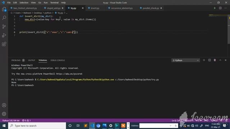Open the Terminal menu
Image resolution: width=230 pixels, height=129 pixels.
pyautogui.click(x=54, y=3)
